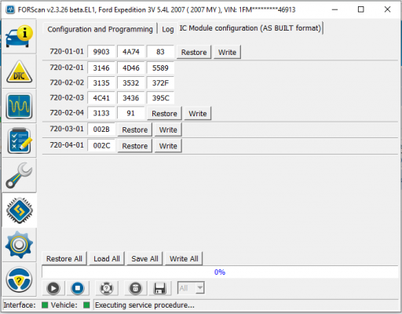
Task: Edit field 002B in row 720-03-01
Action: coord(101,130)
